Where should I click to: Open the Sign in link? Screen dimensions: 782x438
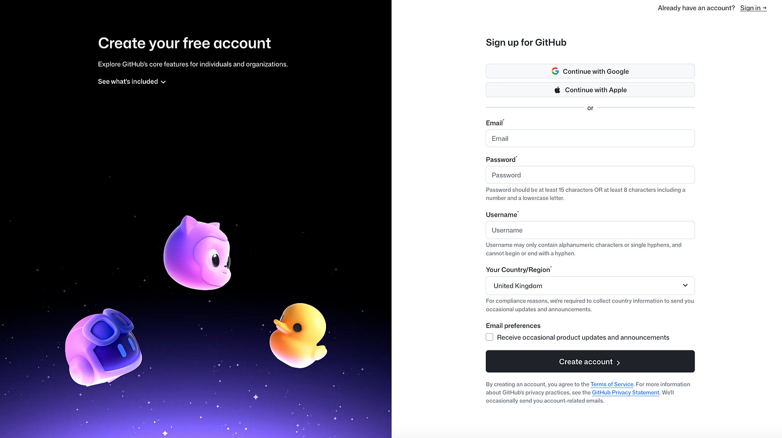click(x=753, y=8)
